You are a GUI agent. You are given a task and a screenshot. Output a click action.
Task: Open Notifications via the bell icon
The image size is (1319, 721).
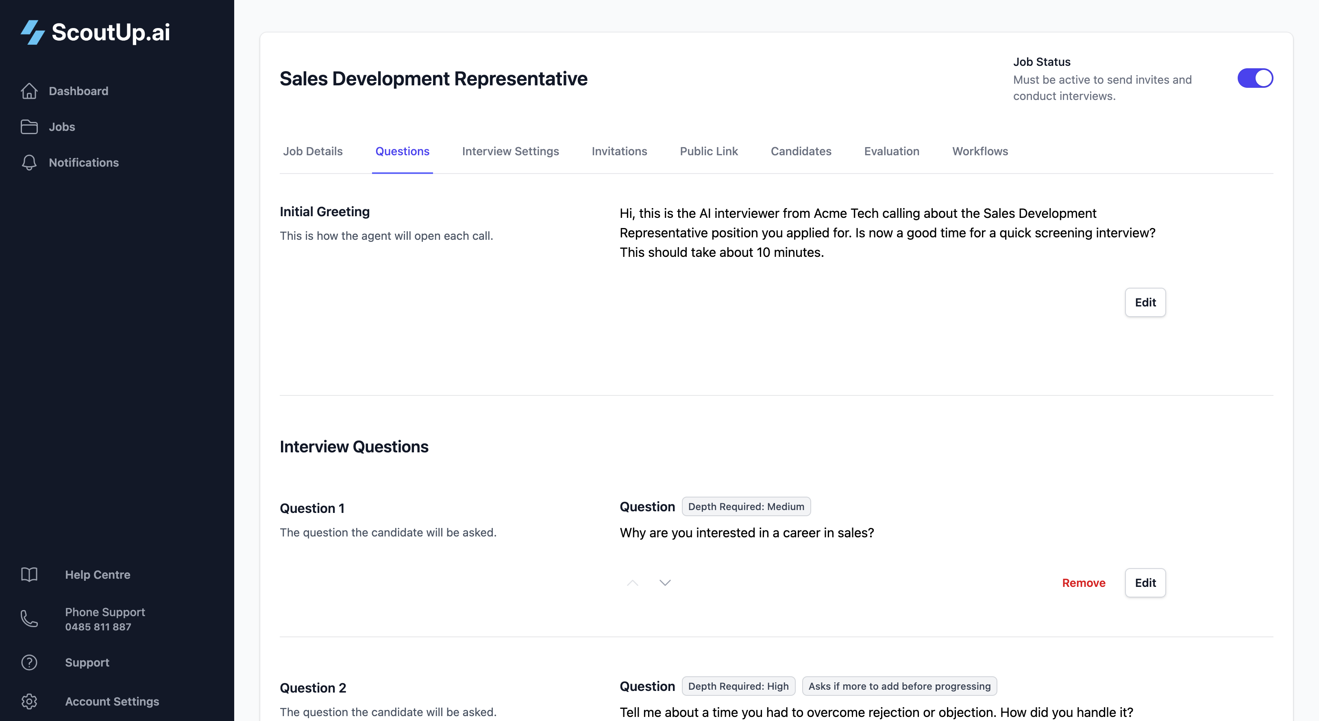pos(29,162)
